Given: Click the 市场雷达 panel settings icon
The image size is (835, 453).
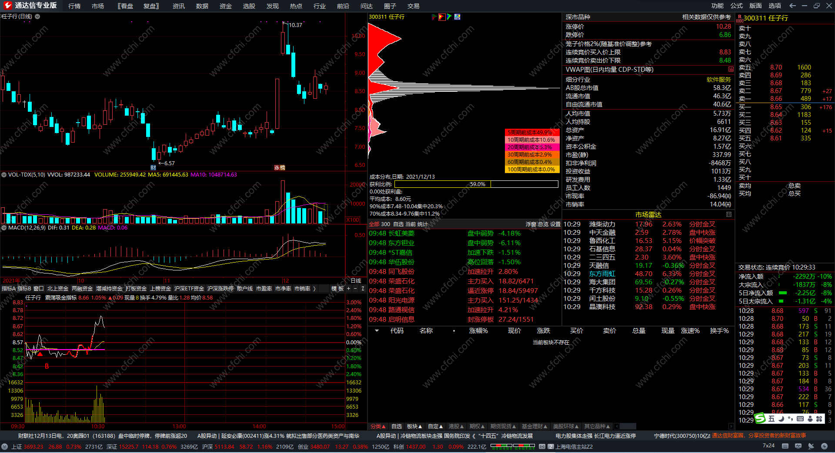Looking at the screenshot, I should pos(729,214).
